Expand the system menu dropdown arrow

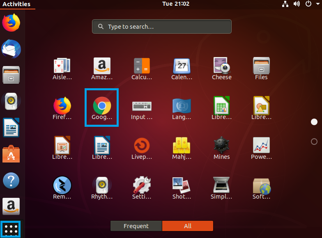[x=317, y=4]
